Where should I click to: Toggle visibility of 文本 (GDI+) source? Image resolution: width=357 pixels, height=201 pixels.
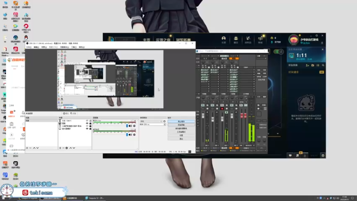click(87, 121)
